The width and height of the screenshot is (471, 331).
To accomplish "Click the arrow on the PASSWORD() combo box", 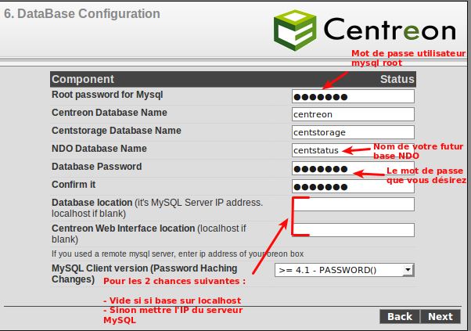I will (407, 270).
